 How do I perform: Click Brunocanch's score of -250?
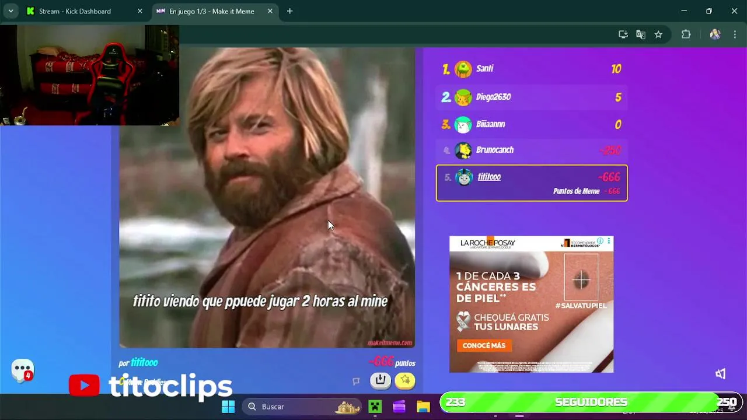coord(610,150)
